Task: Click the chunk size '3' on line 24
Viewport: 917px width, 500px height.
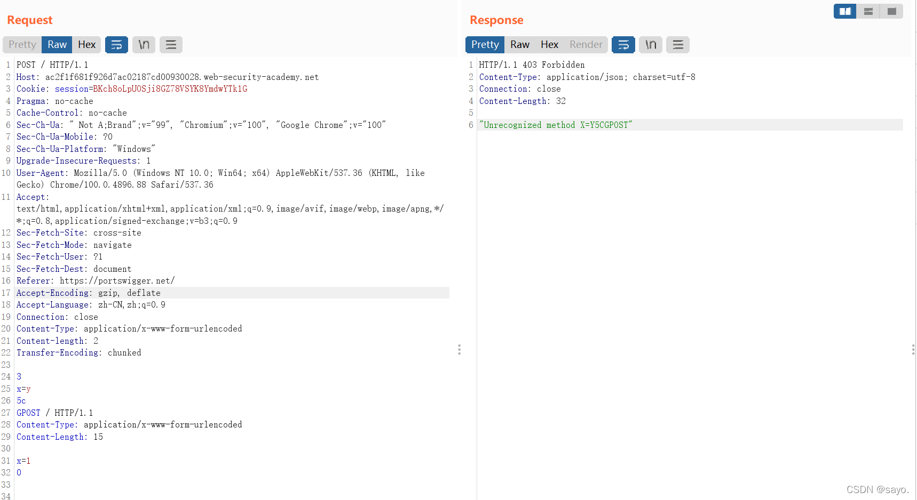Action: pyautogui.click(x=19, y=377)
